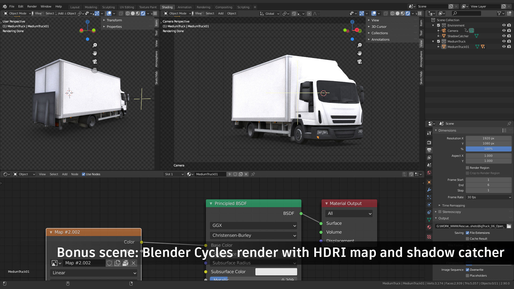This screenshot has height=289, width=514.
Task: Open the Physics properties tab icon
Action: [x=429, y=205]
